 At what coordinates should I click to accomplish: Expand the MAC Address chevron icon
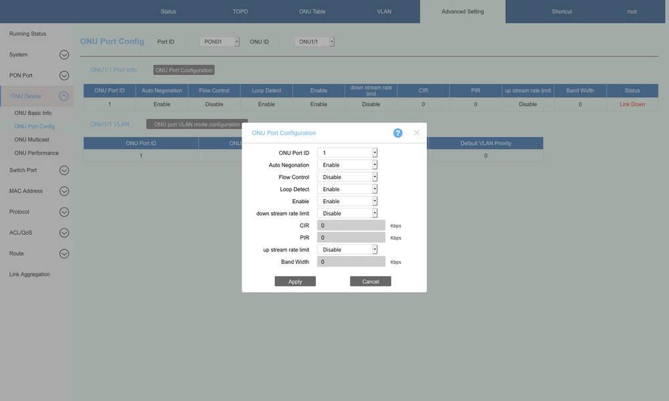(x=64, y=191)
